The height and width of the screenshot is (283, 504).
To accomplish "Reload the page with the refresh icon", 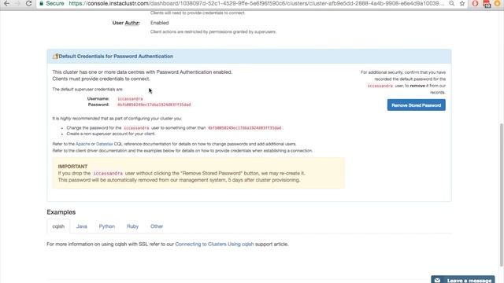I will click(28, 3).
